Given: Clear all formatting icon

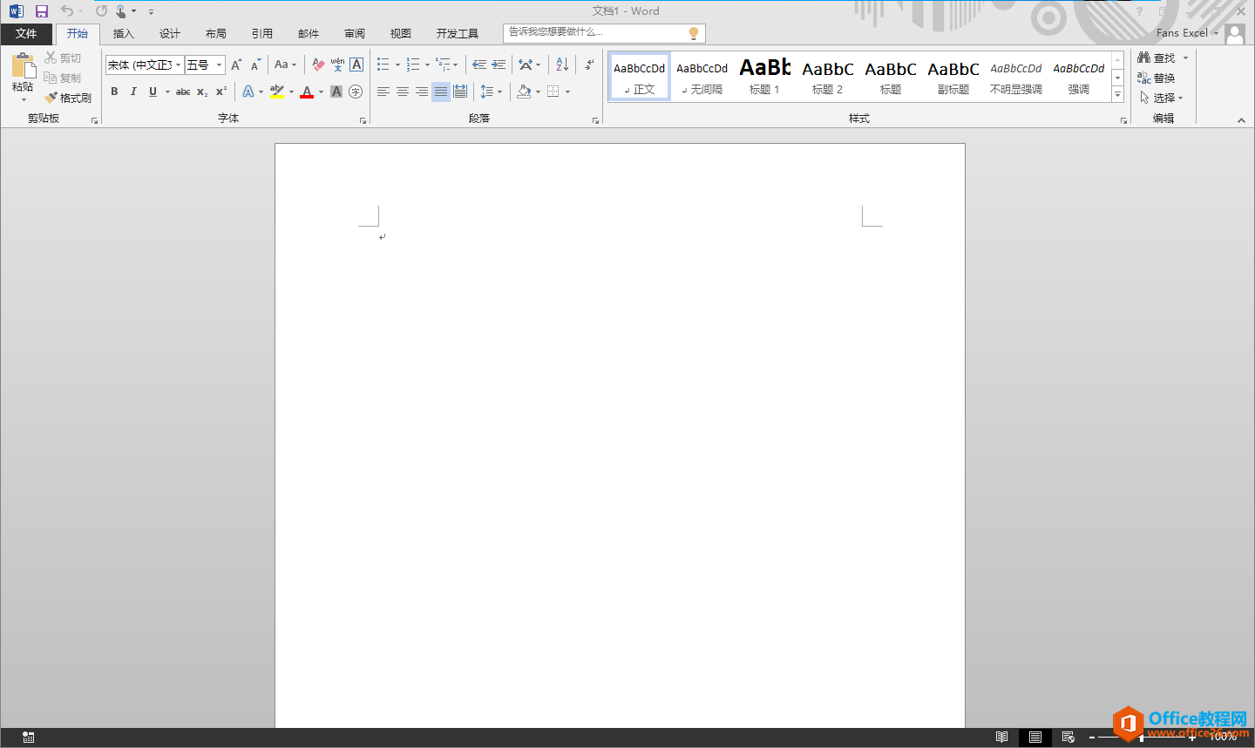Looking at the screenshot, I should point(318,65).
